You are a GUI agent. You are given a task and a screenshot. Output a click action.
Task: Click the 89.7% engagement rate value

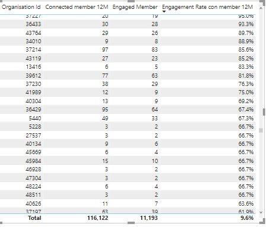[x=246, y=33]
